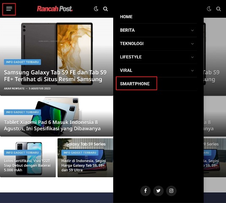Viewport: 226px width, 203px height.
Task: Select BERITA menu item
Action: coord(127,30)
